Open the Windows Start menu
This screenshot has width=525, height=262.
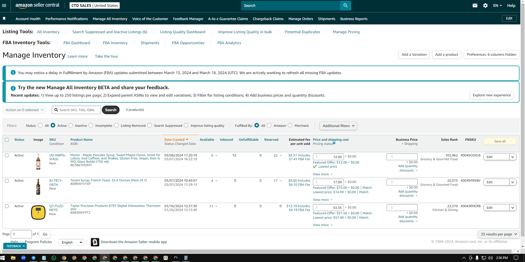[3, 258]
